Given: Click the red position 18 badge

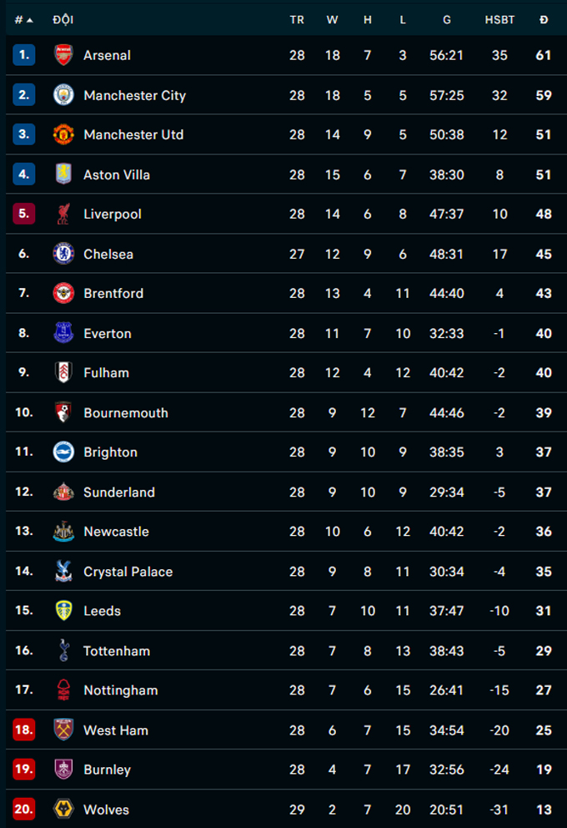Looking at the screenshot, I should [24, 730].
